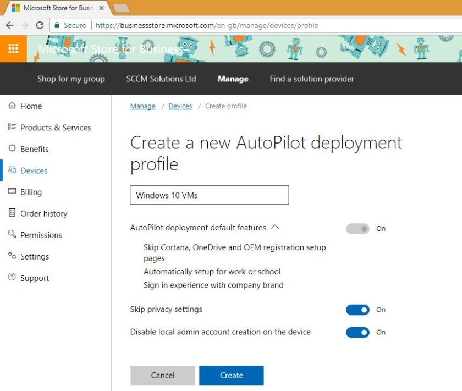The image size is (462, 391).
Task: Select Products & Services in the sidebar
Action: (x=55, y=127)
